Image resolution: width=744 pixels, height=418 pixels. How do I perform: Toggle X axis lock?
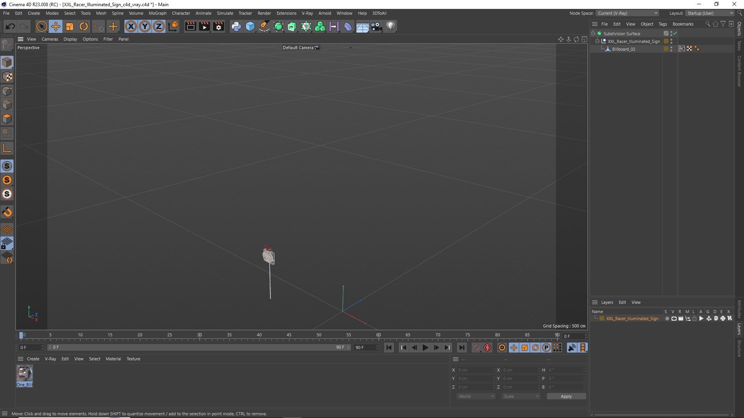coord(131,26)
